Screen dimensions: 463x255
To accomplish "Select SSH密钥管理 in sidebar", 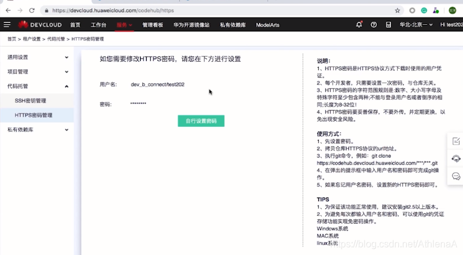I will coord(37,100).
